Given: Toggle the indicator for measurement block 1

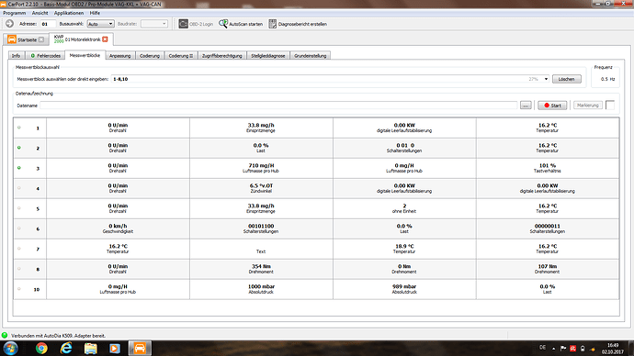Looking at the screenshot, I should tap(19, 128).
